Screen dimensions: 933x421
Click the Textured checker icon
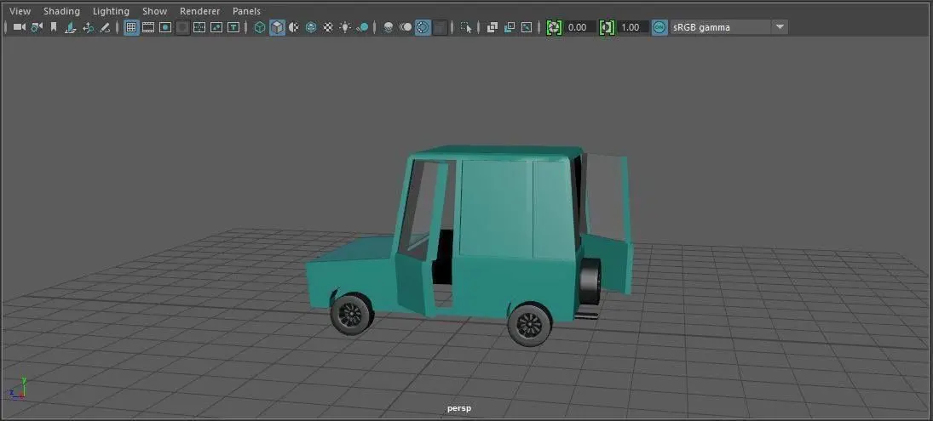328,27
